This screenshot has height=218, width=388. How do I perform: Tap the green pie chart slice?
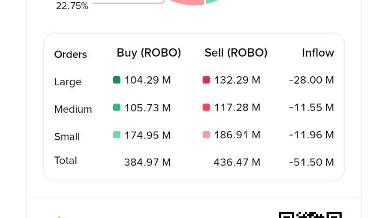pyautogui.click(x=212, y=2)
